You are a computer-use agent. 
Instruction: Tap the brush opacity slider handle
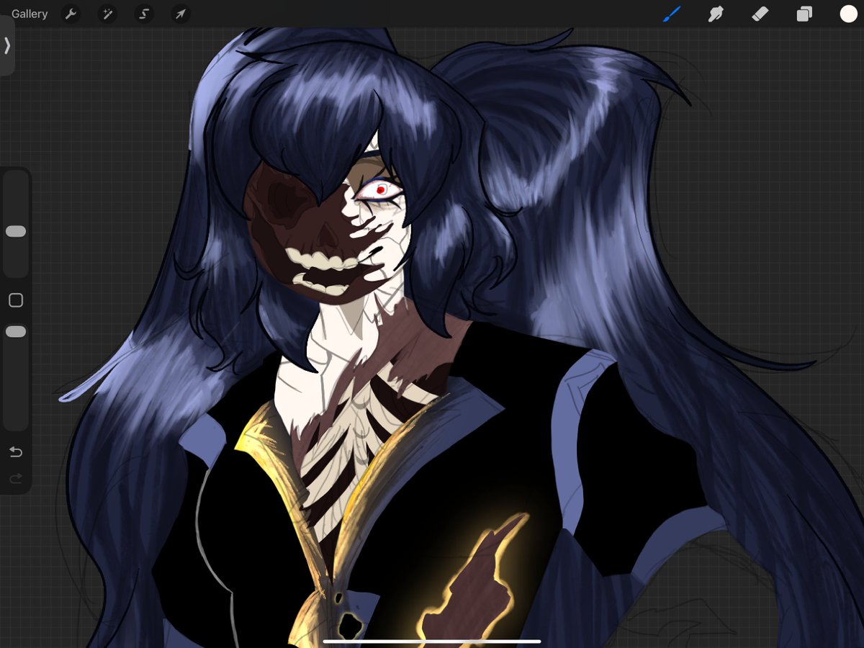[x=16, y=331]
